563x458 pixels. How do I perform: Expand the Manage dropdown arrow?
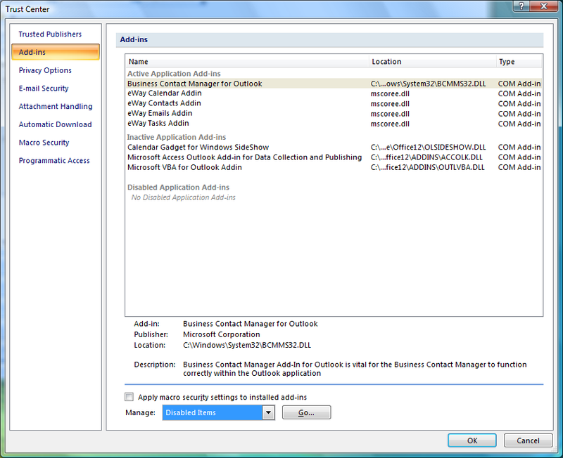point(268,412)
